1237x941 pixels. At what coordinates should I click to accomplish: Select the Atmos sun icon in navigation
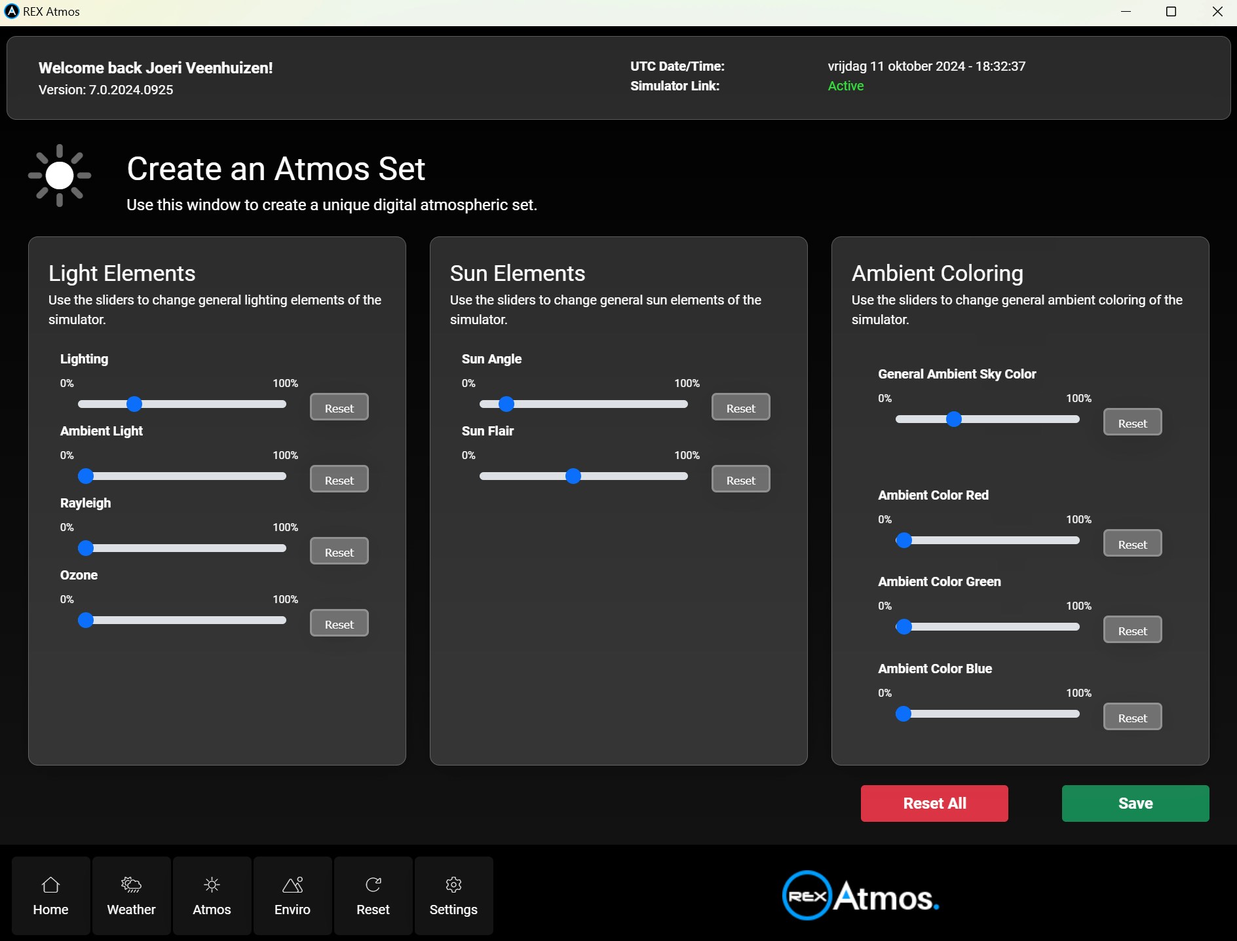click(x=212, y=885)
